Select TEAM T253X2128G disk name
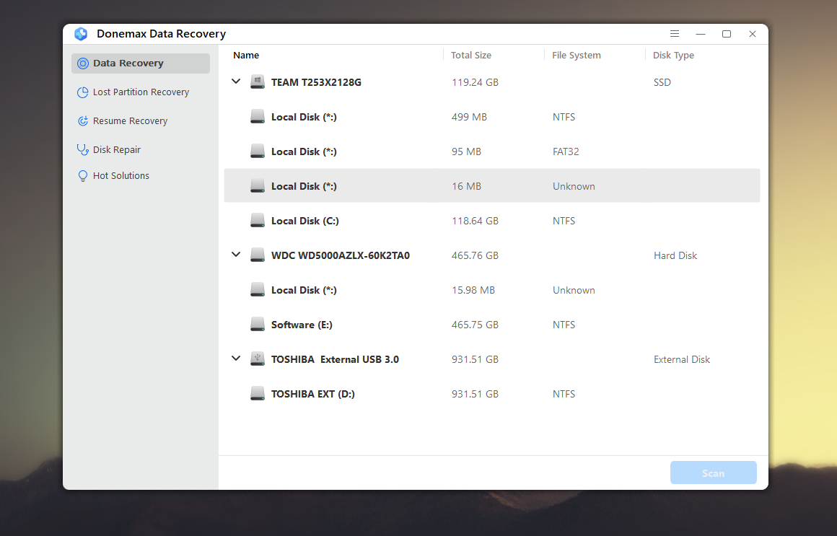 pyautogui.click(x=316, y=82)
